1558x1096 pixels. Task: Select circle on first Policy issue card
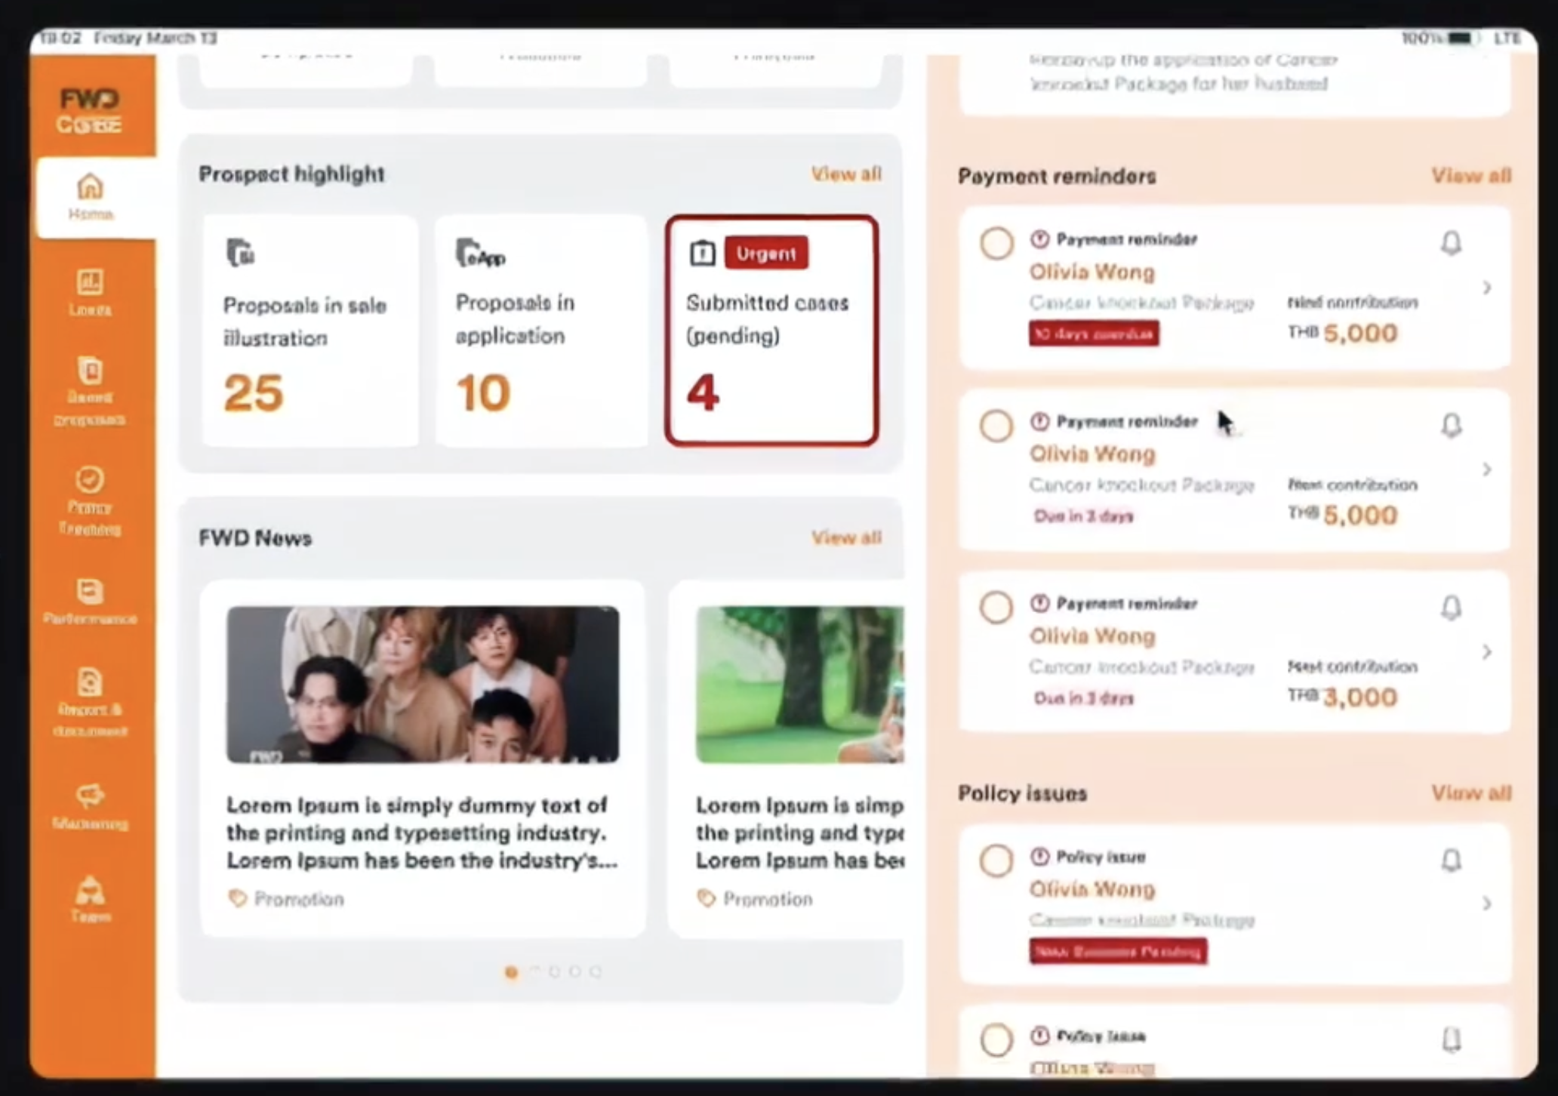(x=996, y=860)
